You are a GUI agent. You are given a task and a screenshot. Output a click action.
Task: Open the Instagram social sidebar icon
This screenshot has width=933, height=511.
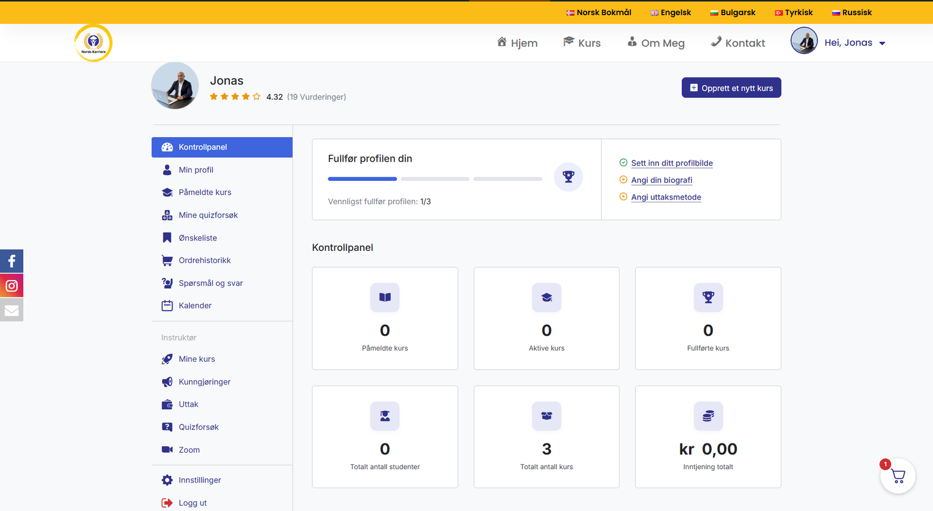point(12,286)
